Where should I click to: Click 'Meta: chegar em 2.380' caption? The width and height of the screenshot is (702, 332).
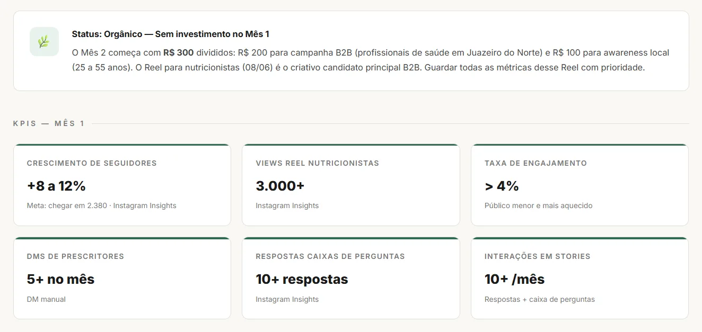click(x=67, y=205)
